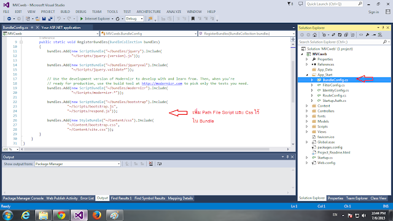Click View Code icon in Solution Explorer

pyautogui.click(x=361, y=35)
